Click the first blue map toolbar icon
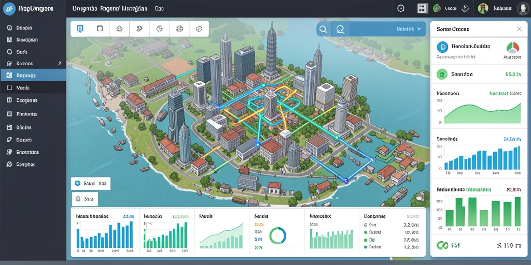531x265 pixels. pyautogui.click(x=80, y=29)
